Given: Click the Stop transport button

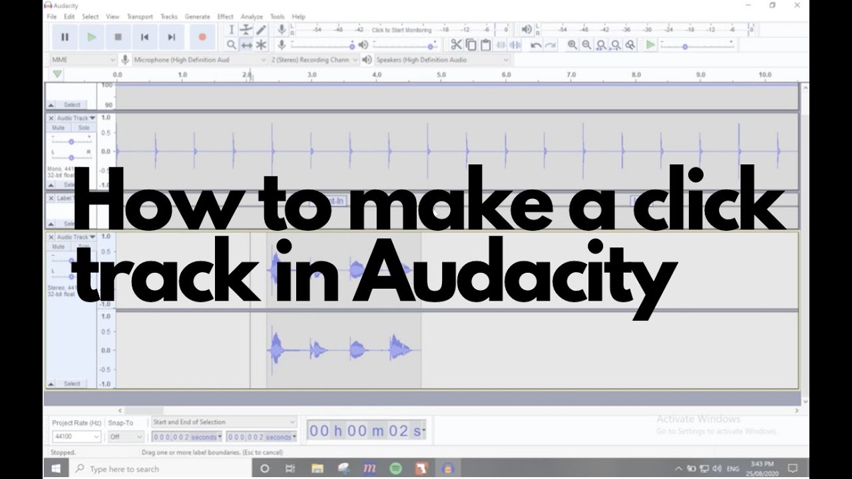Looking at the screenshot, I should coord(118,37).
